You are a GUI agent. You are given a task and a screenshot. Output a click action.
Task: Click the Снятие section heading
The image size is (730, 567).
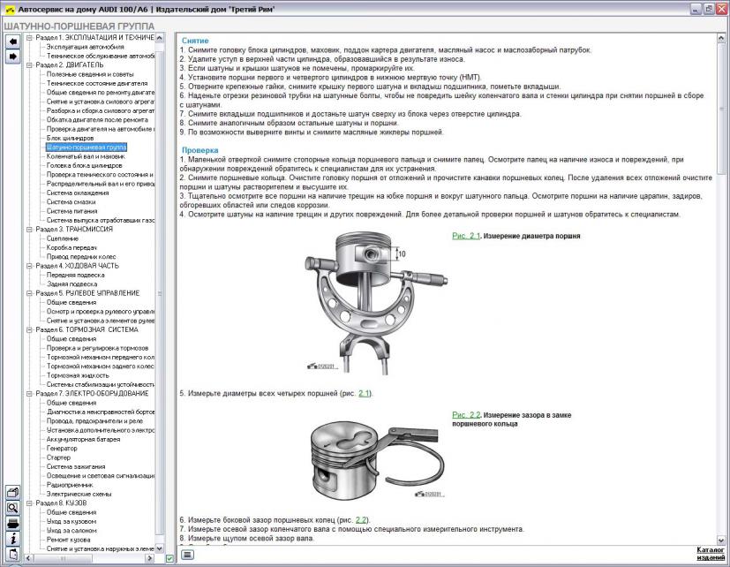195,41
